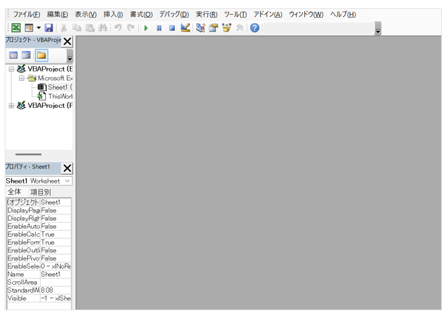This screenshot has width=444, height=313.
Task: Open project panel toolbar options arrow
Action: pyautogui.click(x=70, y=56)
